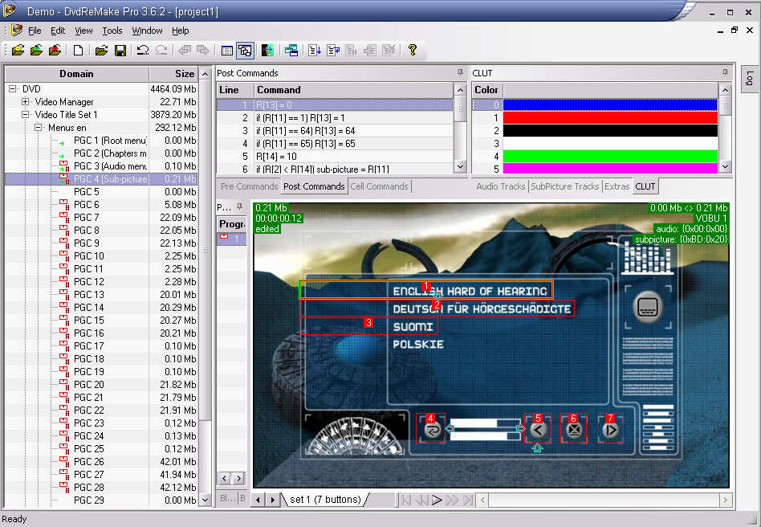761x527 pixels.
Task: Collapse the Video Title Set 1 node
Action: 25,115
